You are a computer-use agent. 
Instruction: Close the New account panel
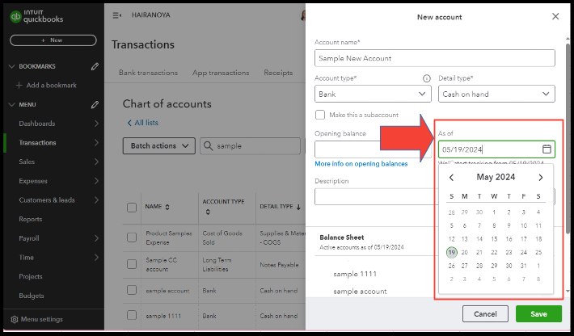tap(555, 16)
